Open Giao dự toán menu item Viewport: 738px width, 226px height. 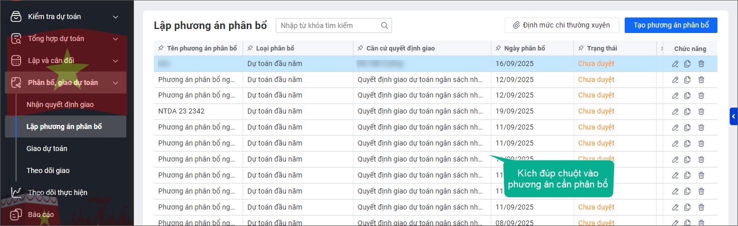47,148
